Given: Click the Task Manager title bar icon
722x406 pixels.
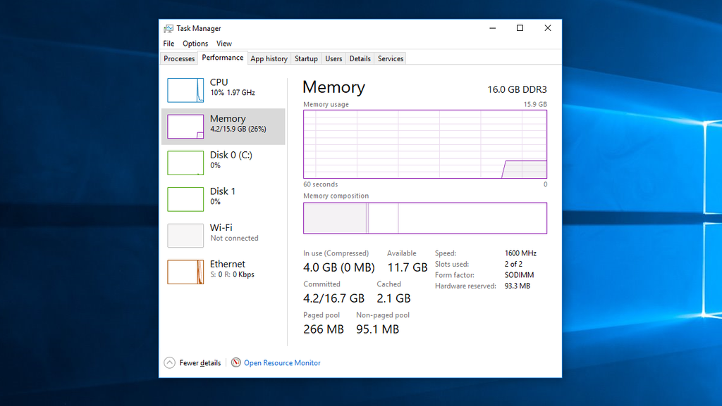Looking at the screenshot, I should [169, 28].
